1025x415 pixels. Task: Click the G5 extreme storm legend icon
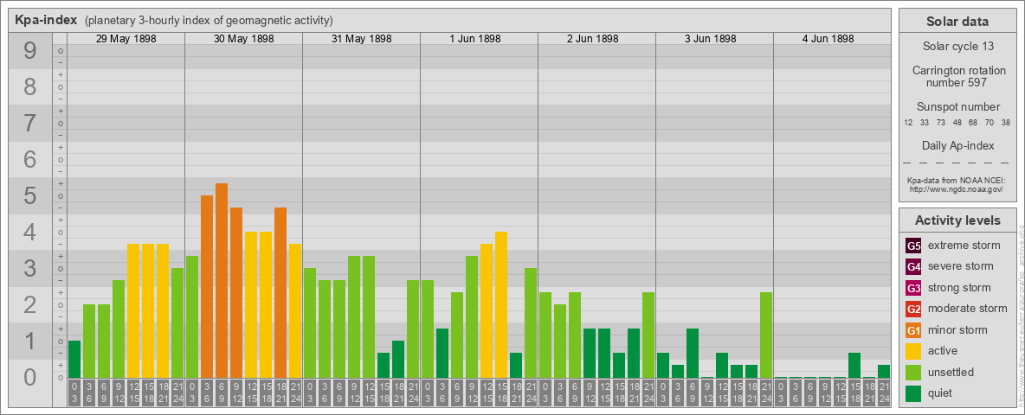(913, 246)
